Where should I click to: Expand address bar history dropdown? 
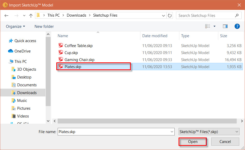click(x=164, y=16)
